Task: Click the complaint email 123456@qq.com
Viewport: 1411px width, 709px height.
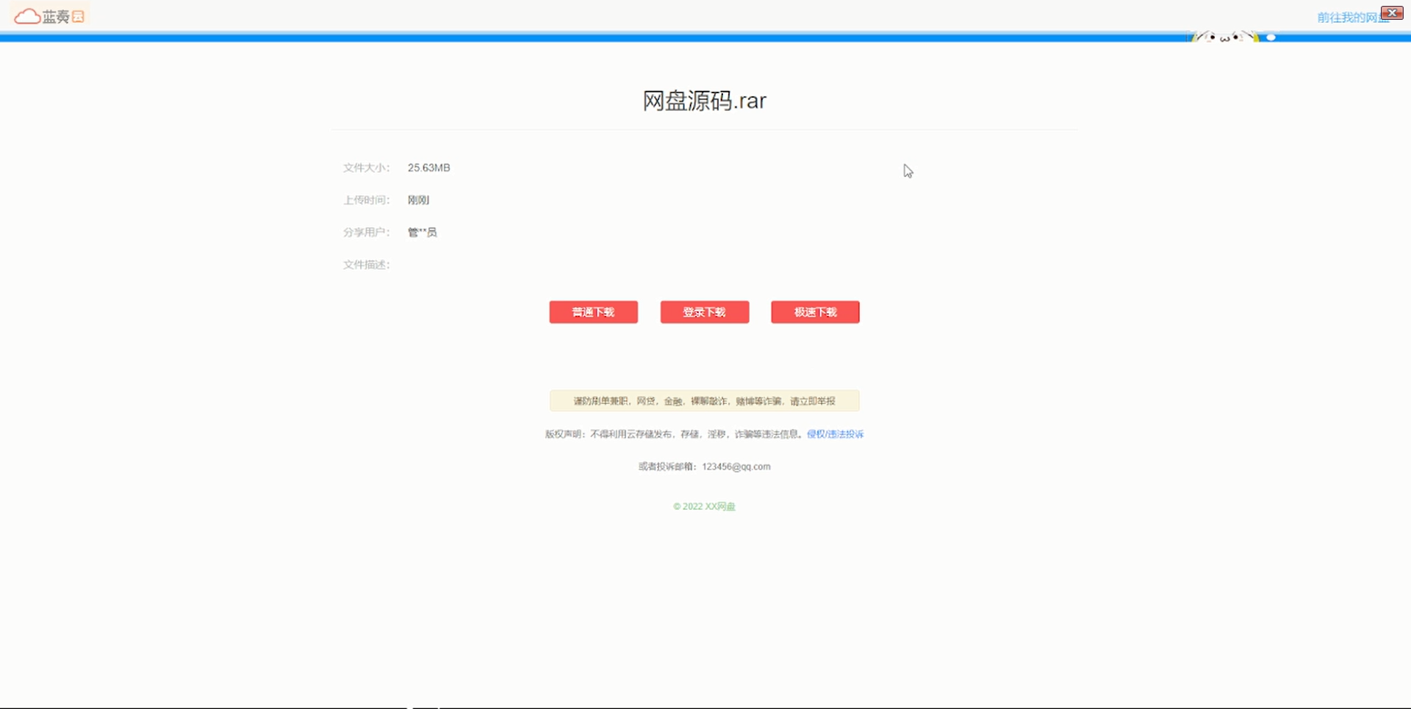Action: click(736, 466)
